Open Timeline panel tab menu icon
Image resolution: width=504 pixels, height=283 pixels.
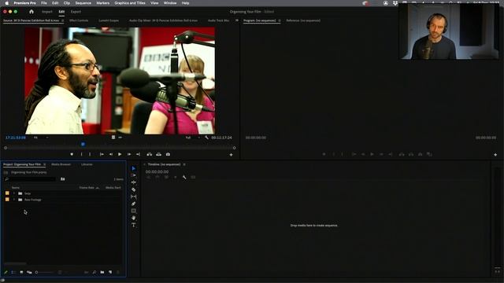[184, 164]
